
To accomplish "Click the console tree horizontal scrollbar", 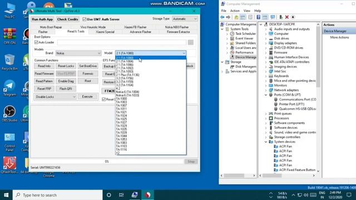I will pos(238,176).
